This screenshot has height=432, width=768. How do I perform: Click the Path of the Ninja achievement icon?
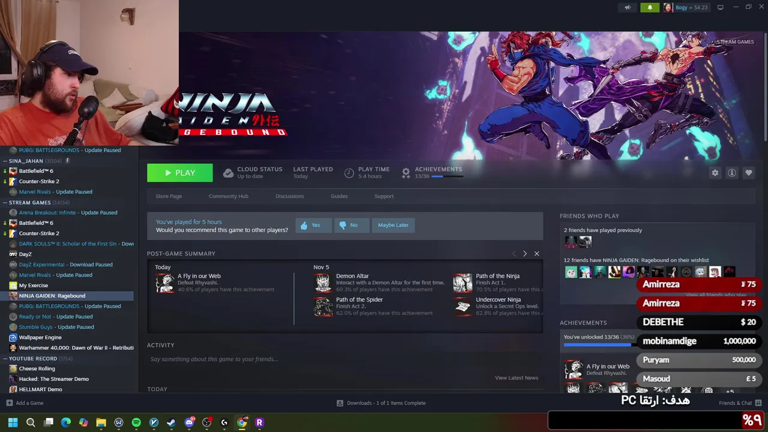(x=463, y=283)
